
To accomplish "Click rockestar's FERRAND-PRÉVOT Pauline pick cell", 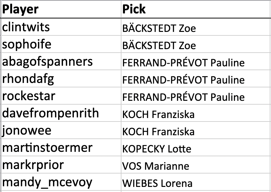I will click(x=196, y=97).
